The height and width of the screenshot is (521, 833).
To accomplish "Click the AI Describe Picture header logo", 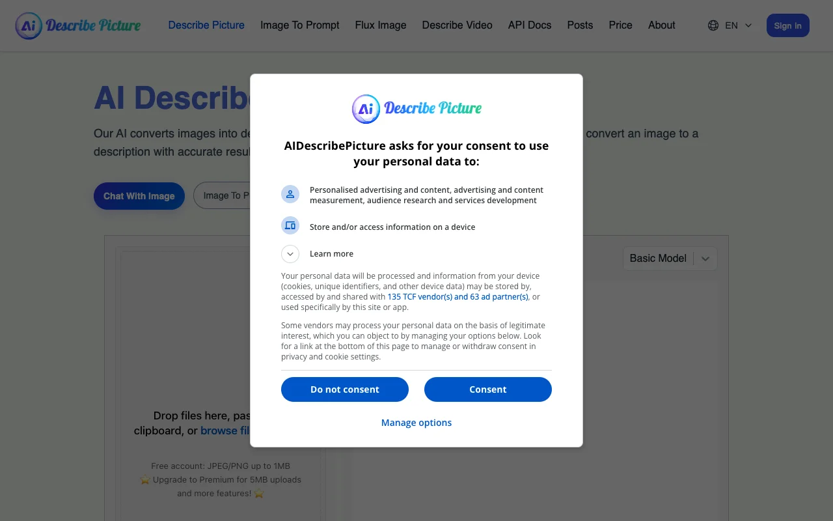I will coord(78,26).
